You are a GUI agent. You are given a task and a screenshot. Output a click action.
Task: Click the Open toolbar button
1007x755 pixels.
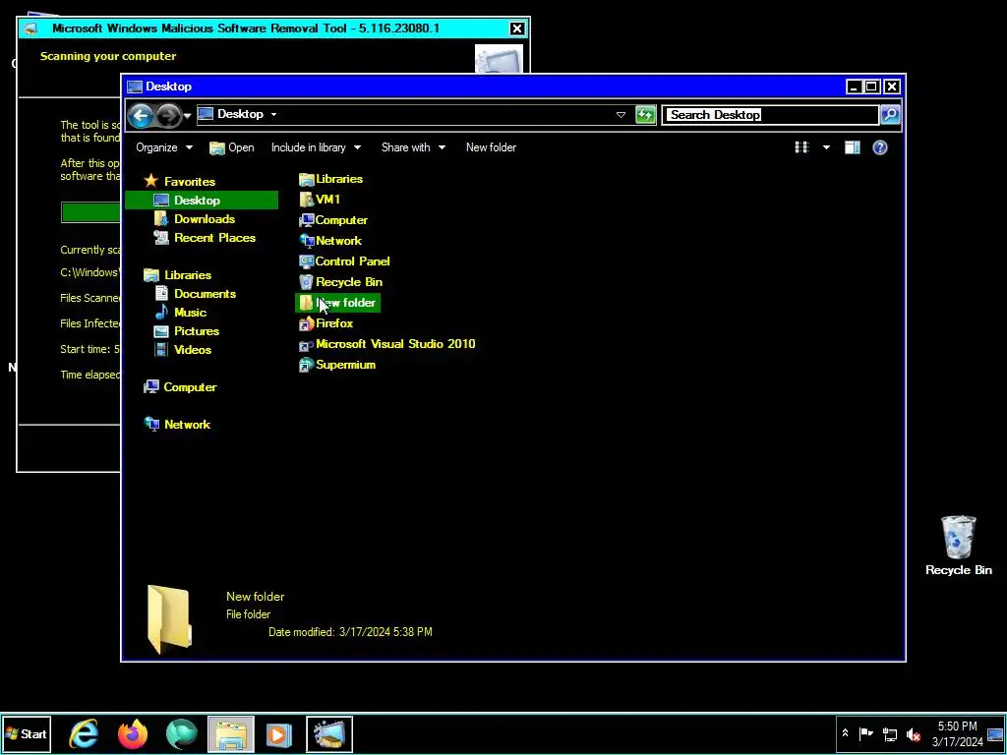coord(232,147)
